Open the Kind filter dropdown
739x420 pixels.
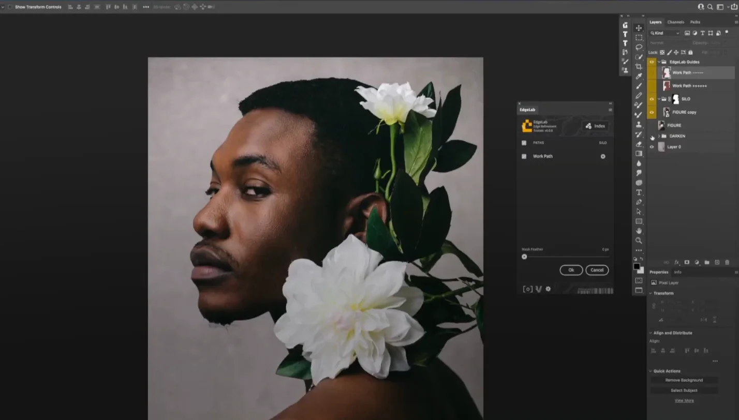[664, 33]
